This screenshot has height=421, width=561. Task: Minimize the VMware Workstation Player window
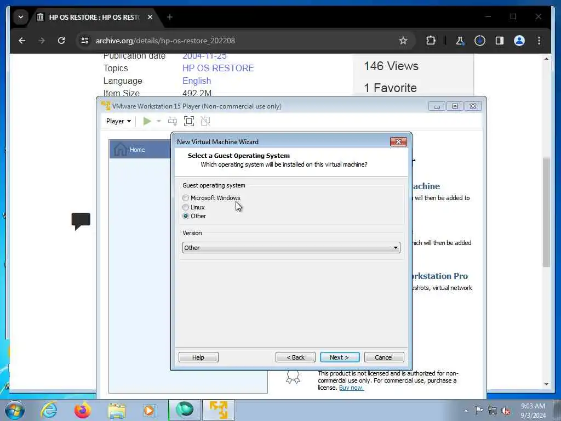[437, 106]
